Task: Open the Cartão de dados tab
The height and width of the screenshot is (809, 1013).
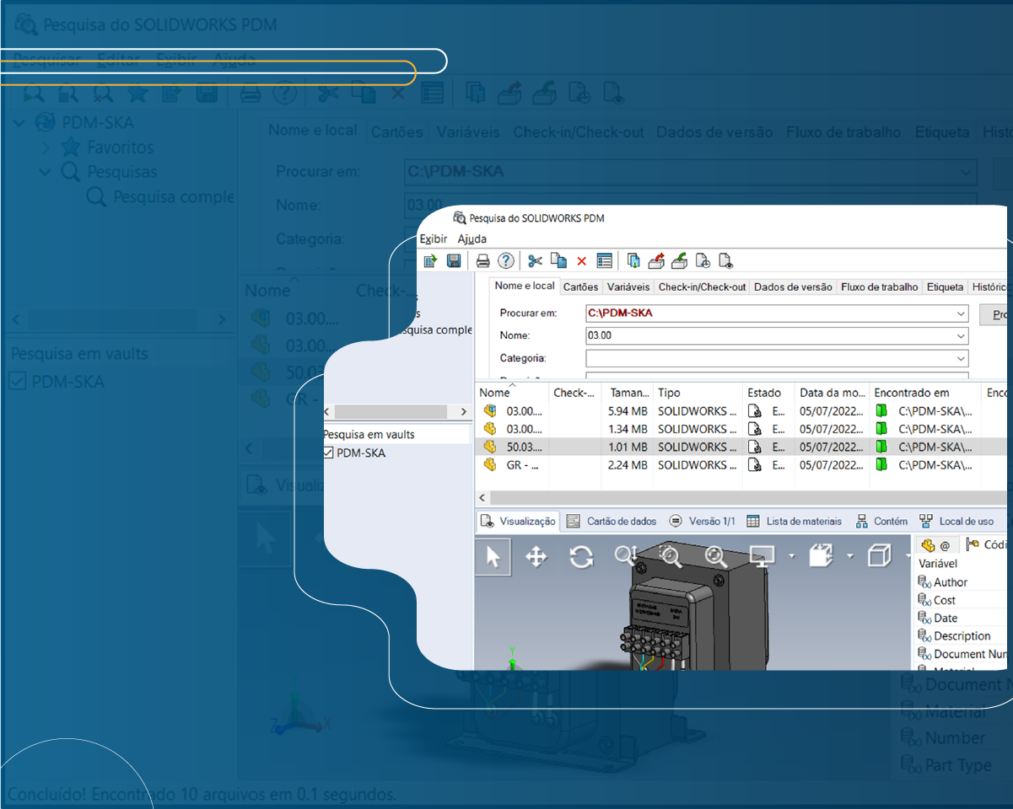Action: pos(622,521)
